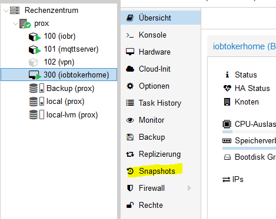Click the Replizierung retweet icon
Image resolution: width=276 pixels, height=219 pixels.
pos(130,154)
